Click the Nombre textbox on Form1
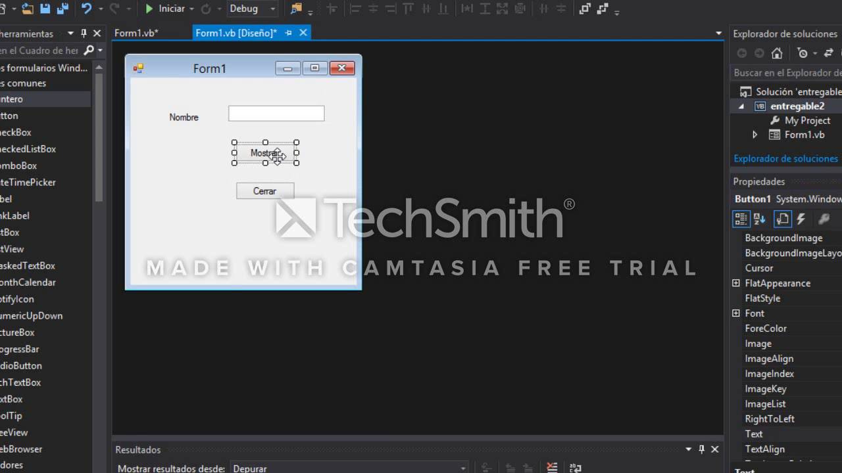Screen dimensions: 842x473 [x=276, y=114]
